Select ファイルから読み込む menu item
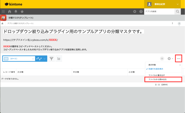Image resolution: width=185 pixels, height=113 pixels. [x=159, y=79]
